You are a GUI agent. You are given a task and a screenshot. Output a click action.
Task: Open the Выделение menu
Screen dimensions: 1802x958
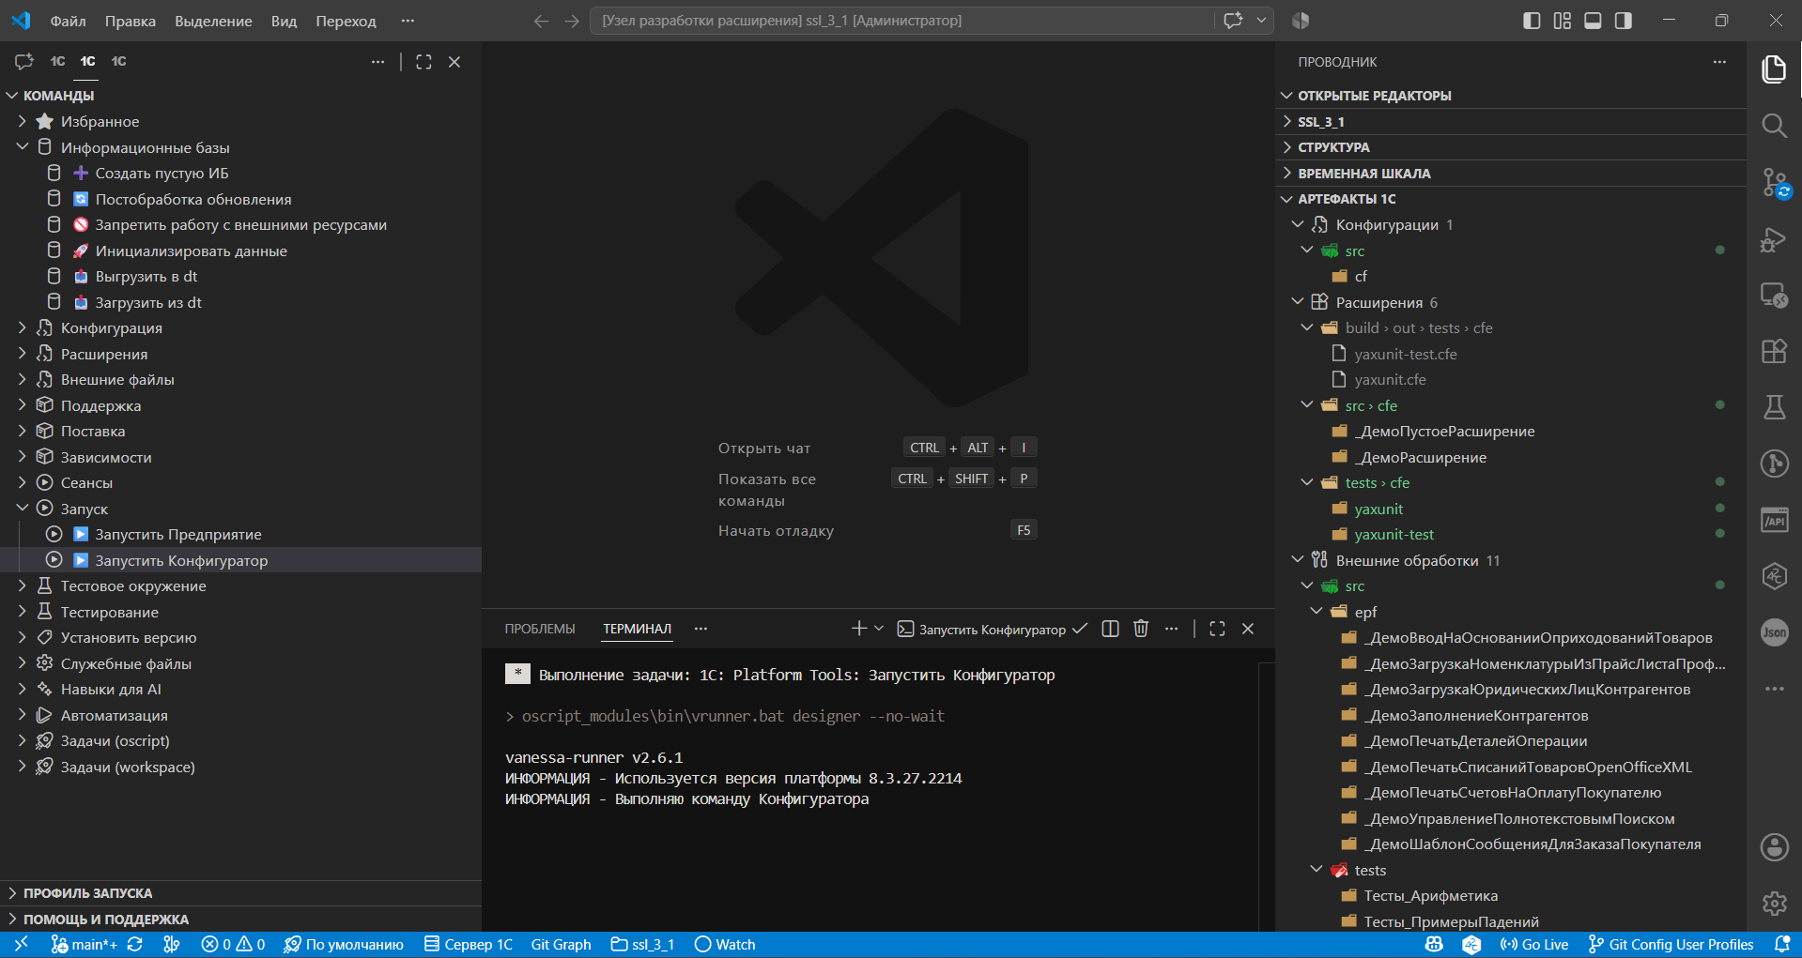coord(213,21)
